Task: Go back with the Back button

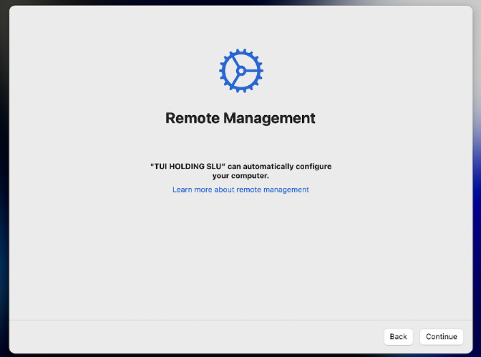Action: point(398,336)
